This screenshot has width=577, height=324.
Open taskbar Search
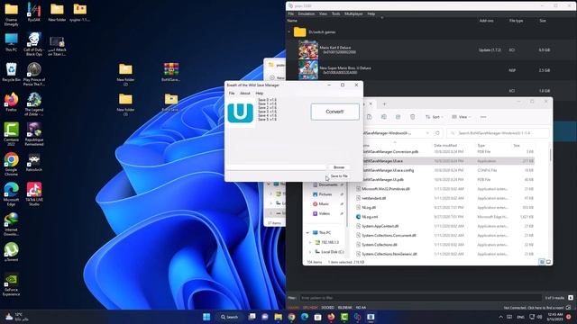[x=230, y=317]
